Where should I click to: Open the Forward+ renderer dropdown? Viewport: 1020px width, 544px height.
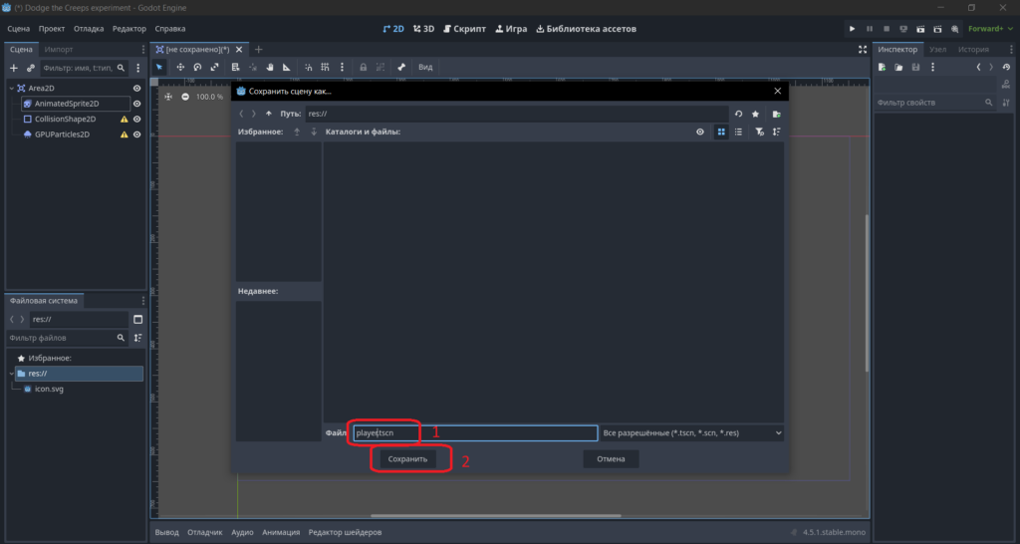click(990, 29)
